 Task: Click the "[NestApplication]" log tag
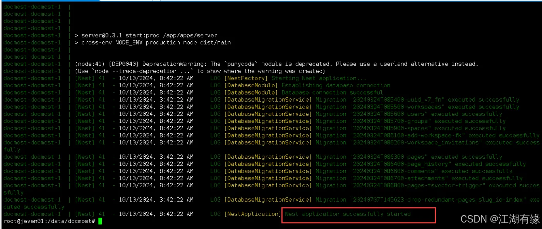[253, 214]
